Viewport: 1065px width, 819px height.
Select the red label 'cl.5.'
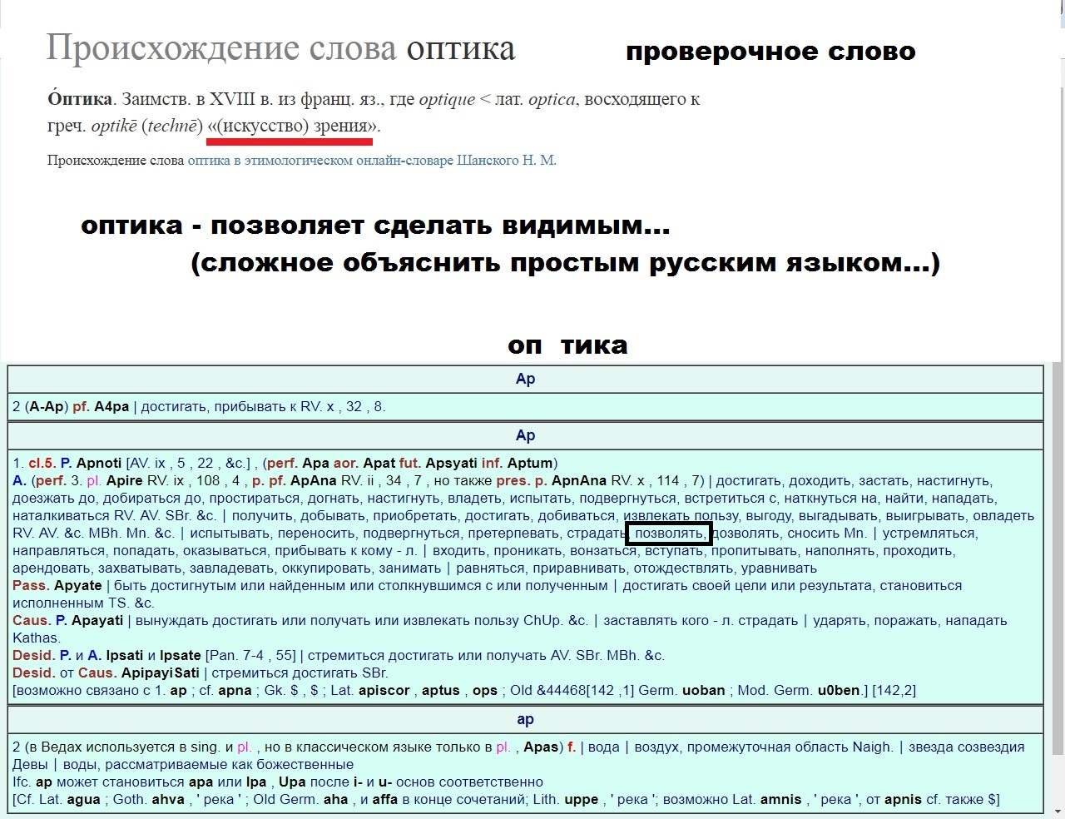coord(42,464)
